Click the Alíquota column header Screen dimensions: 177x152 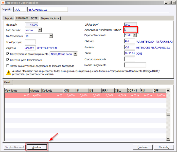[x=36, y=91]
